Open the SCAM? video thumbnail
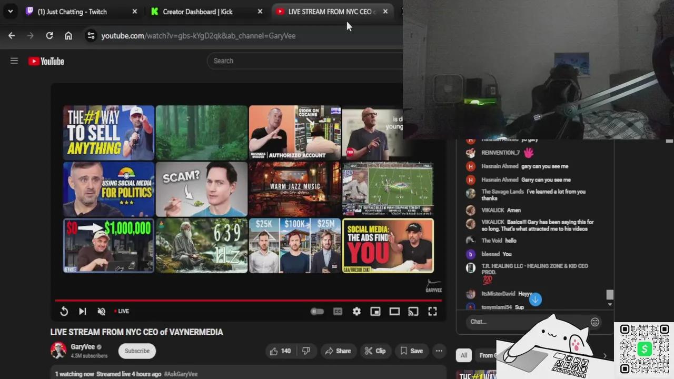 (x=202, y=189)
